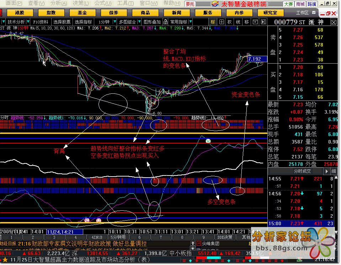Click the 大赛 button in title bar
Viewport: 341px width, 265px height.
click(x=289, y=4)
